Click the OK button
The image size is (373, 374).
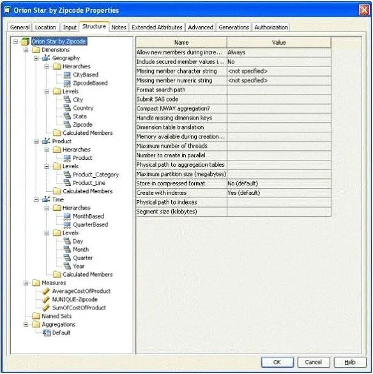pyautogui.click(x=277, y=362)
